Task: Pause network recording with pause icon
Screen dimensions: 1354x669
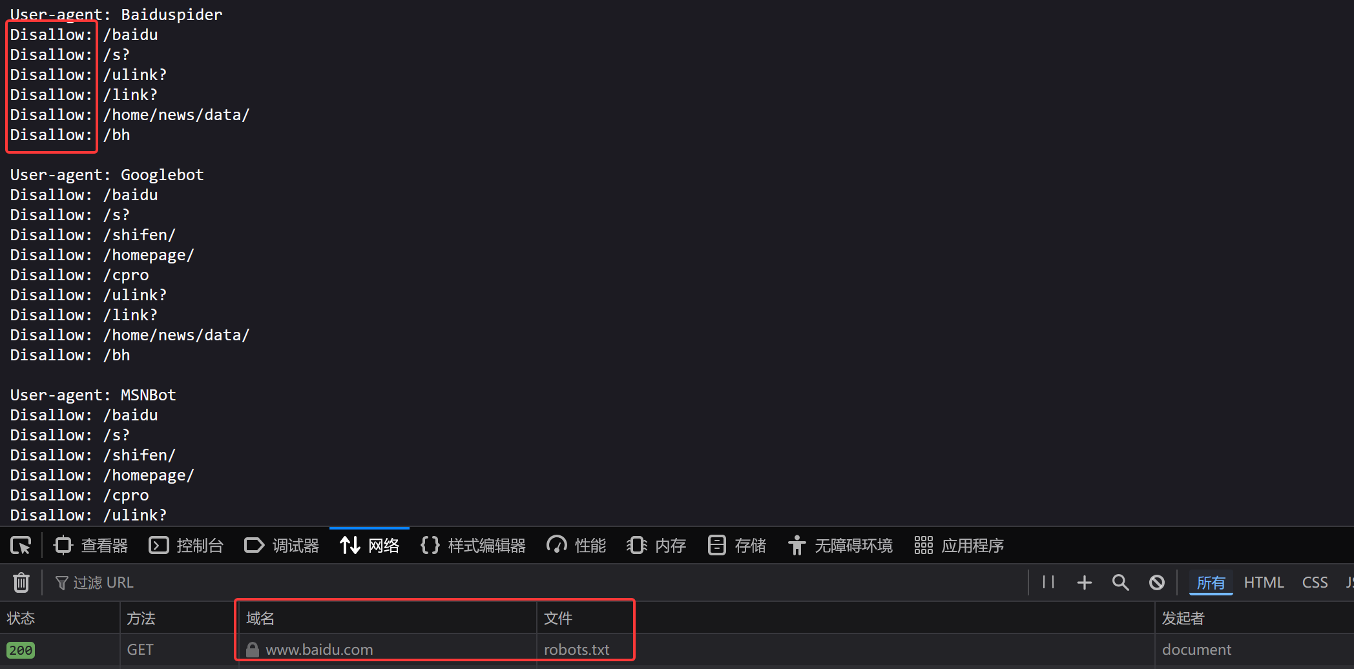Action: point(1048,582)
